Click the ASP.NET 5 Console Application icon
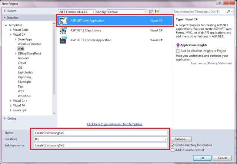Screen dimensions: 237x164 [63, 40]
